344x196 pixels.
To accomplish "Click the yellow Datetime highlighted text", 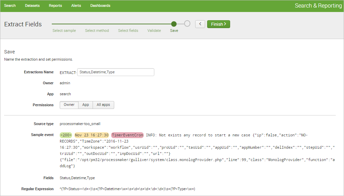I will click(92, 135).
